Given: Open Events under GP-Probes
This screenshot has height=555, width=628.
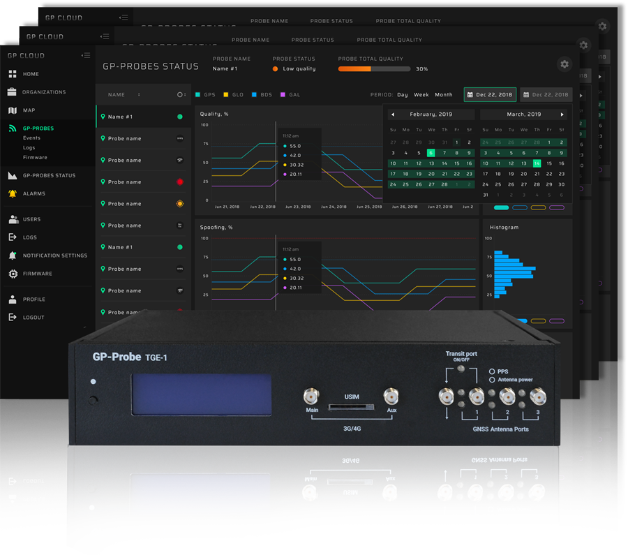Looking at the screenshot, I should coord(31,138).
